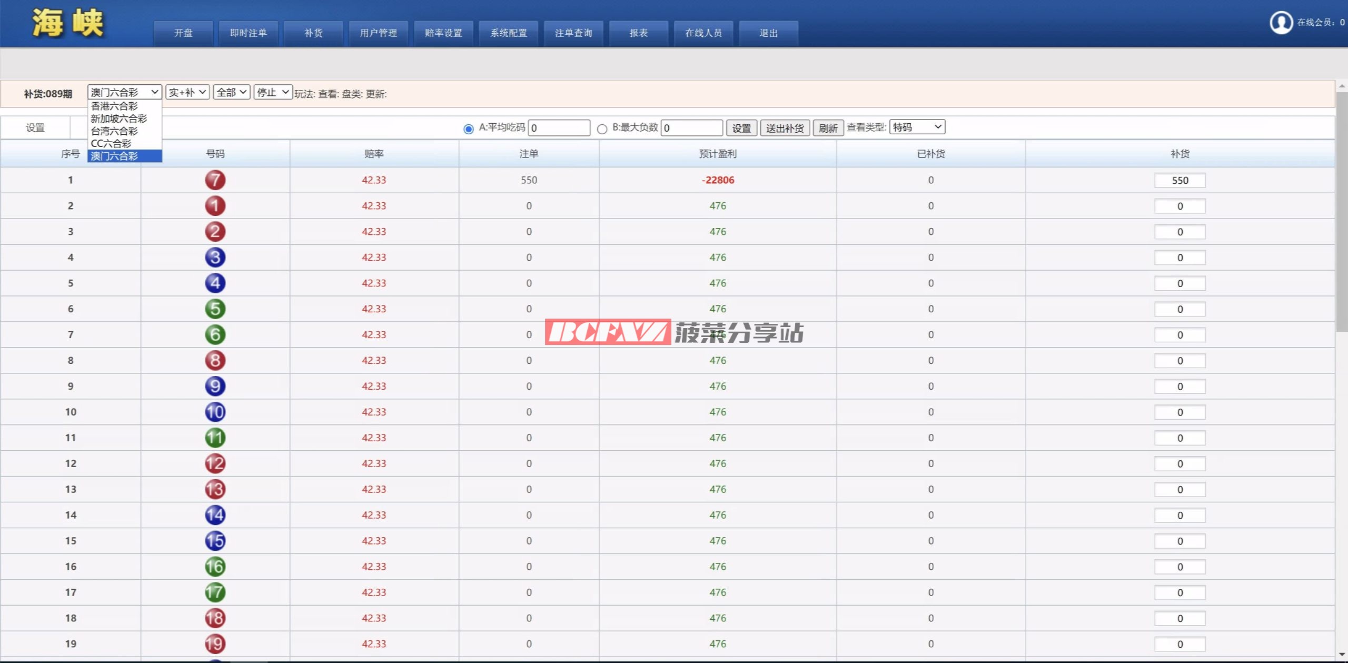Click the 补货 input field showing 550

point(1179,180)
